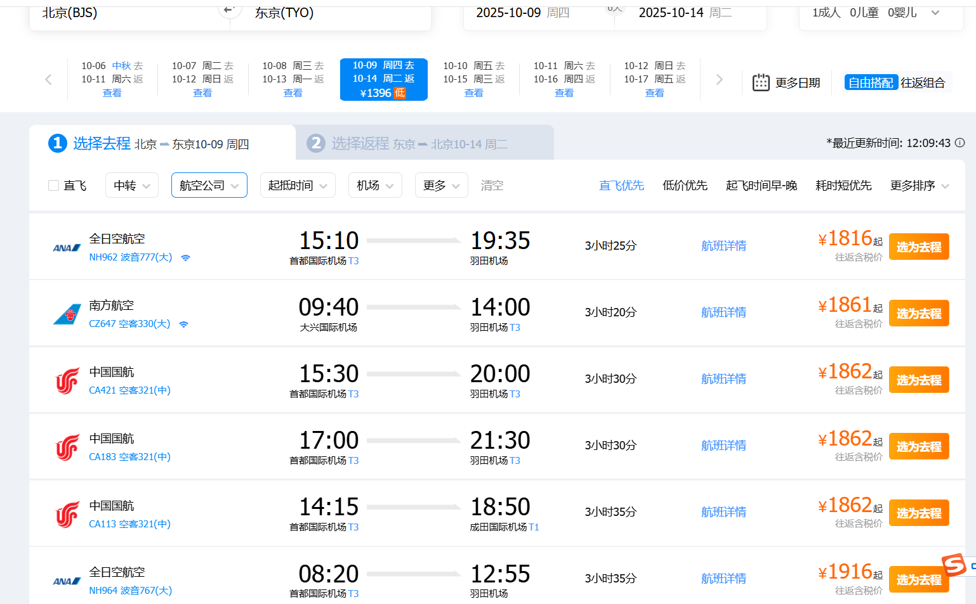This screenshot has height=604, width=976.
Task: Click 选为去程 for the ¥1816 flight
Action: point(918,247)
